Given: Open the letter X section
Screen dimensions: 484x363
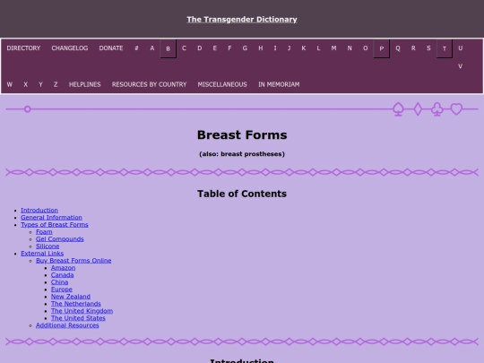Looking at the screenshot, I should tap(26, 84).
